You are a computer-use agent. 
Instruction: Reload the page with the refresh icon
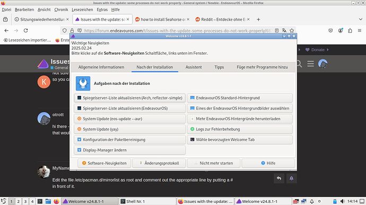[25, 31]
